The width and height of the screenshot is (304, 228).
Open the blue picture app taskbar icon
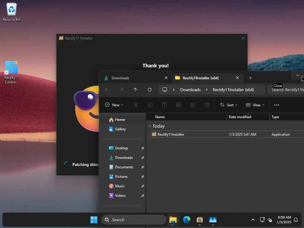tap(213, 220)
